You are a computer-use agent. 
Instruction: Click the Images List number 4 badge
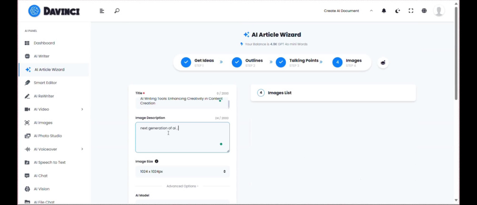pyautogui.click(x=261, y=93)
